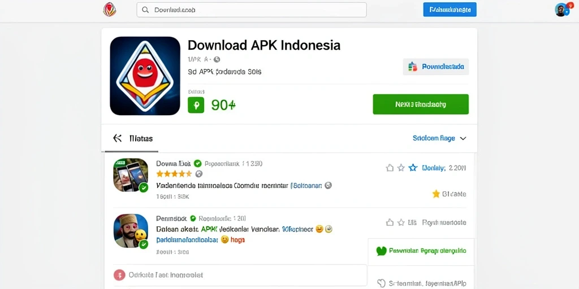Click the site logo in the header

[x=110, y=10]
